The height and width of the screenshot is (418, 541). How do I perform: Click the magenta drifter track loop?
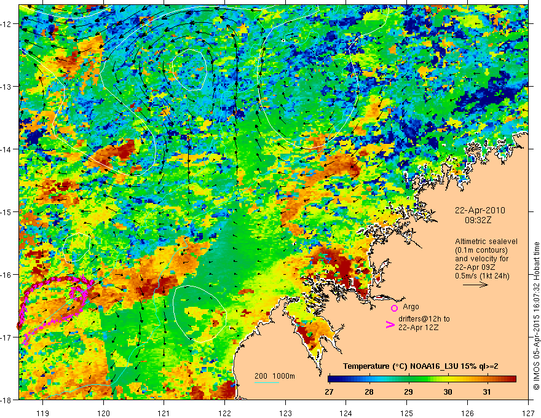(x=55, y=309)
